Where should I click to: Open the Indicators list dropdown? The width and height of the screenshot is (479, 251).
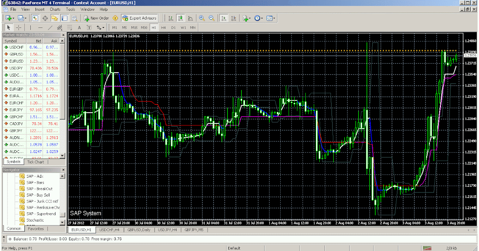[246, 18]
